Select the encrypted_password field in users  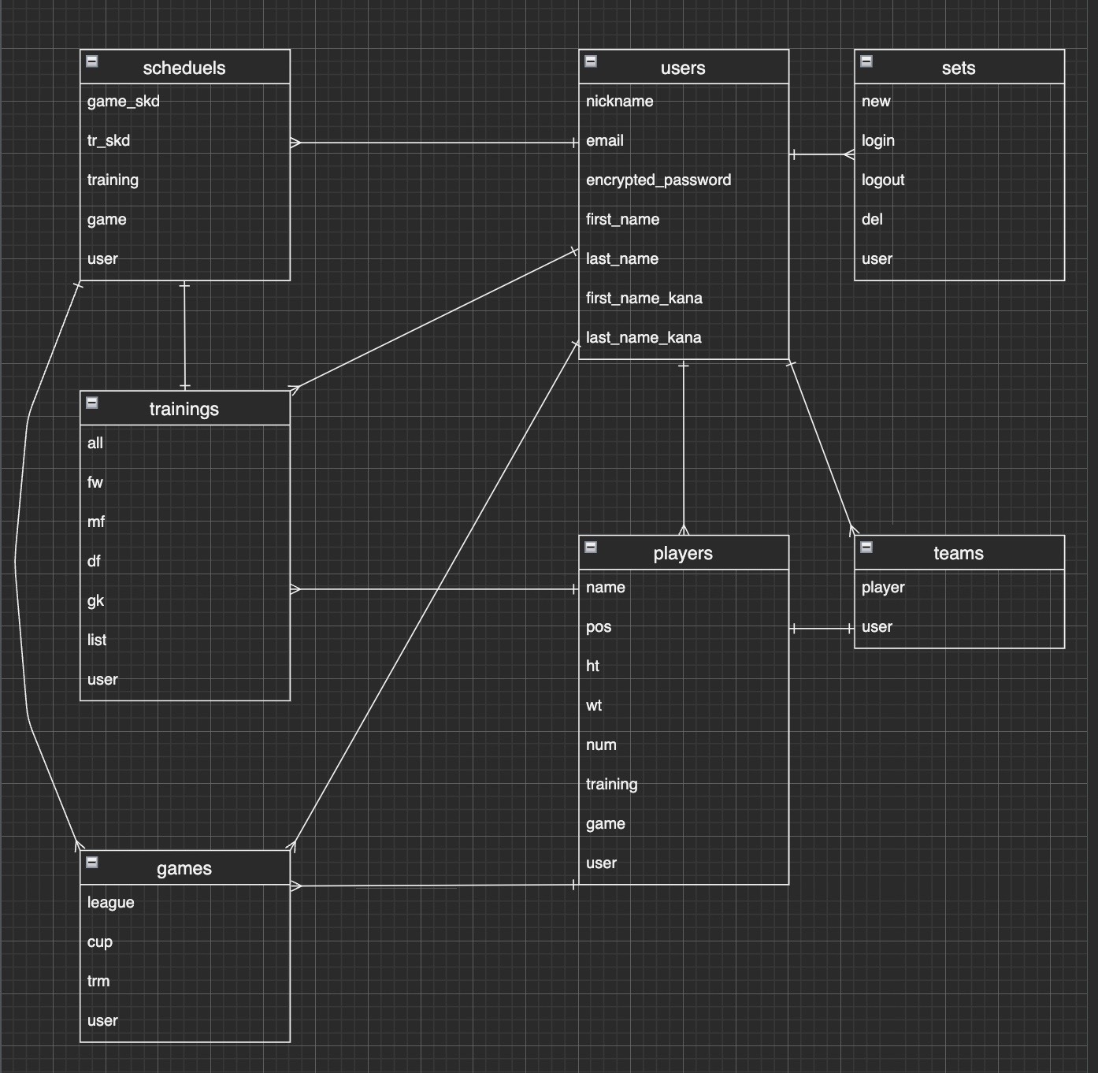pos(658,180)
